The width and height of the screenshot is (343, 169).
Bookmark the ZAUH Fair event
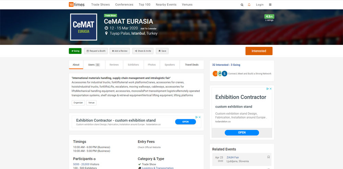click(x=269, y=157)
